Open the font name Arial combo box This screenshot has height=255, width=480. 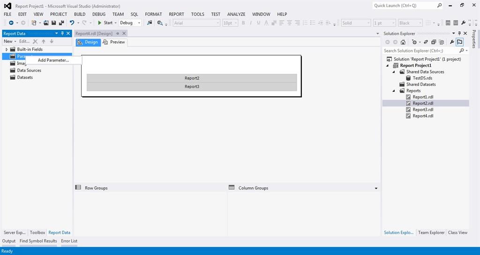[x=196, y=23]
